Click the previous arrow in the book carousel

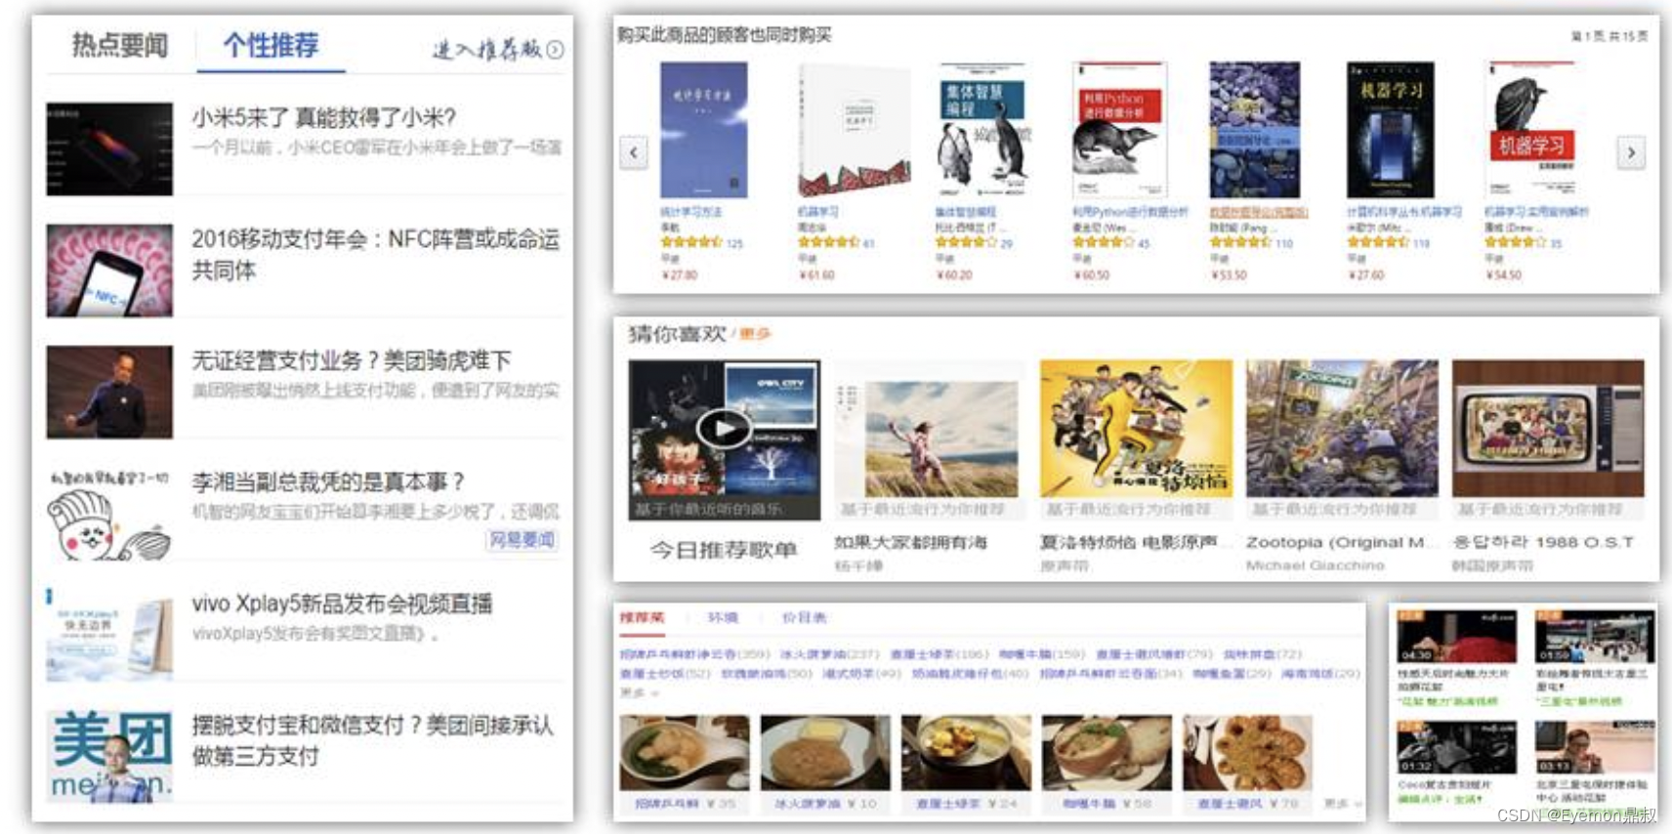click(x=634, y=152)
